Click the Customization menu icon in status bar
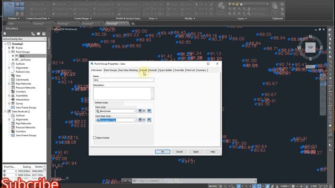This screenshot has width=335, height=188. point(331,186)
